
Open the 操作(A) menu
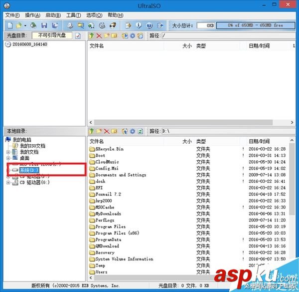[x=32, y=15]
